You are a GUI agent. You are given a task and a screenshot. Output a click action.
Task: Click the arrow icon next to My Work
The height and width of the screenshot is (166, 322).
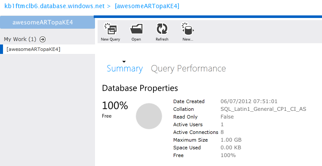(43, 39)
